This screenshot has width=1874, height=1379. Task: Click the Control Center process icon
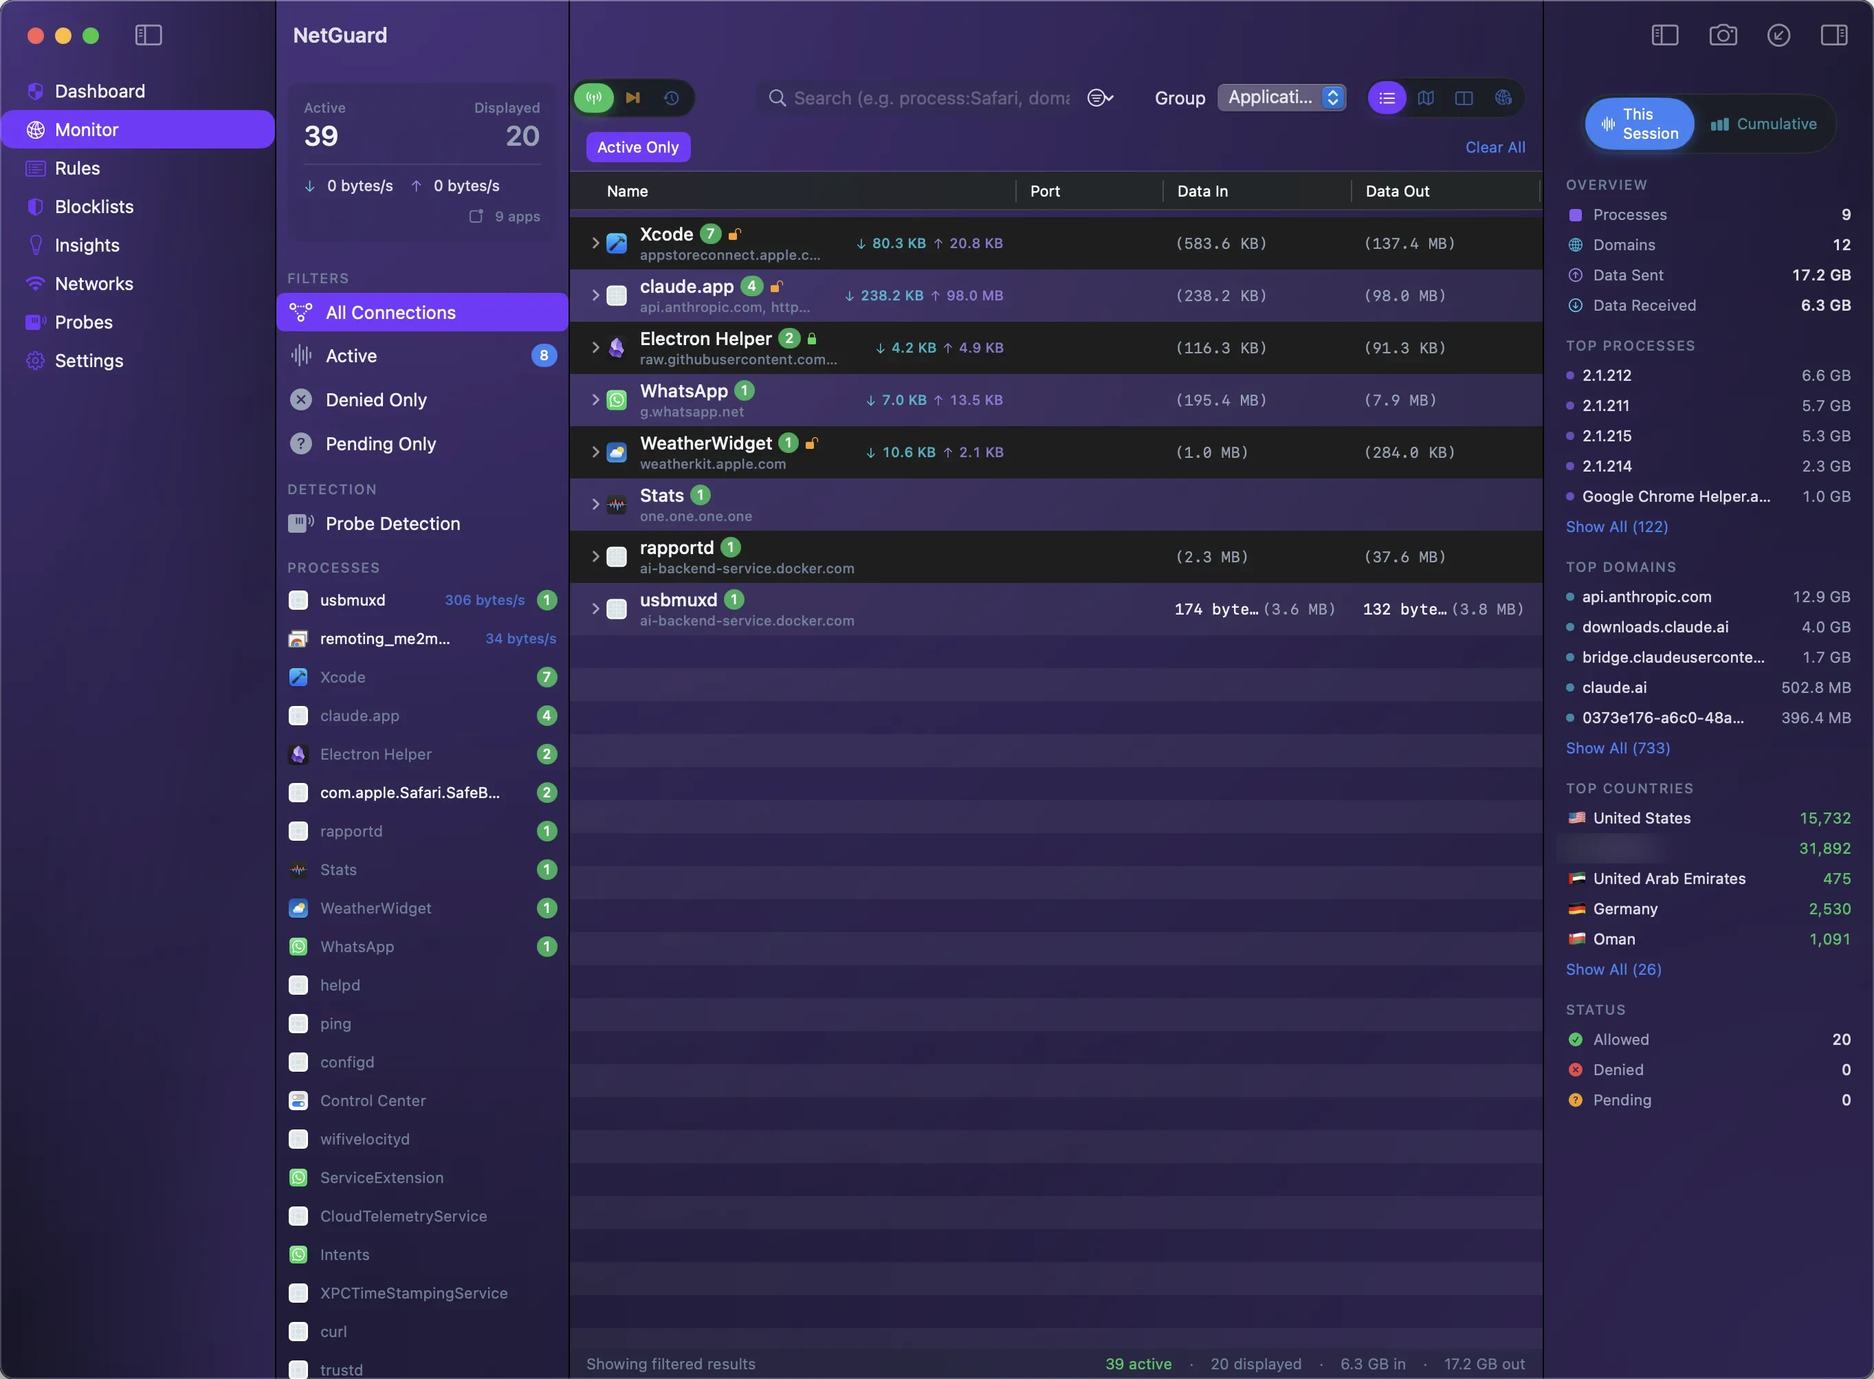click(x=298, y=1100)
